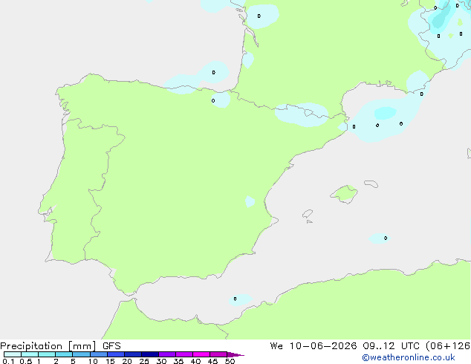The image size is (471, 364).
Task: Select the 0.5–1 mm legend swatch
Action: [30, 354]
